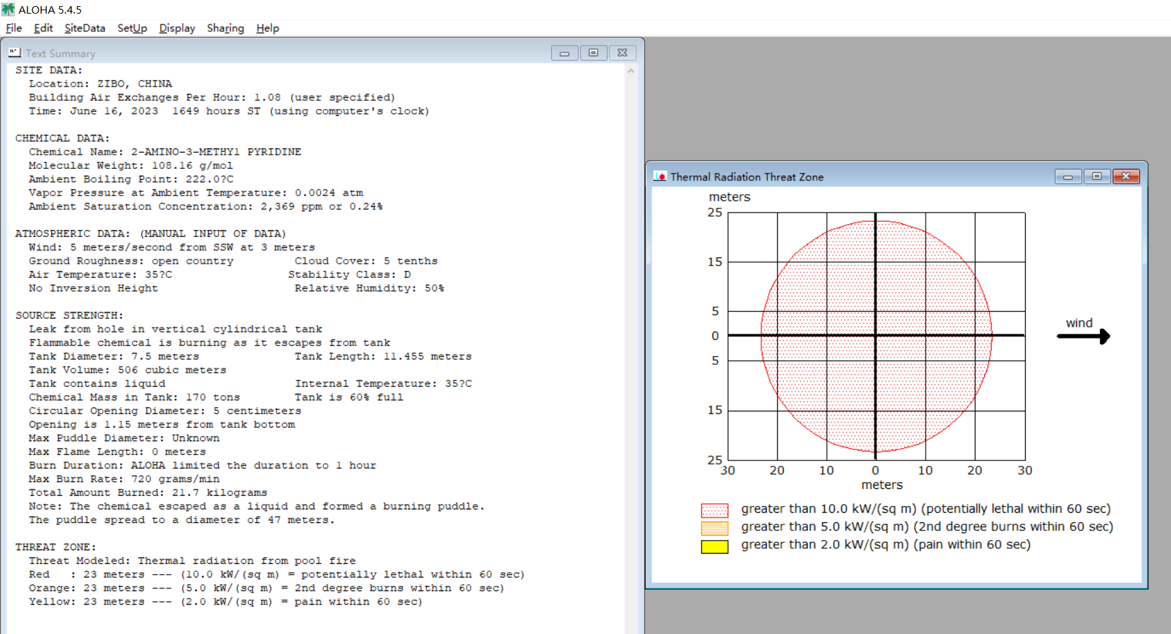Screen dimensions: 1171x634
Task: Close the Thermal Radiation Threat Zone window
Action: coord(1126,176)
